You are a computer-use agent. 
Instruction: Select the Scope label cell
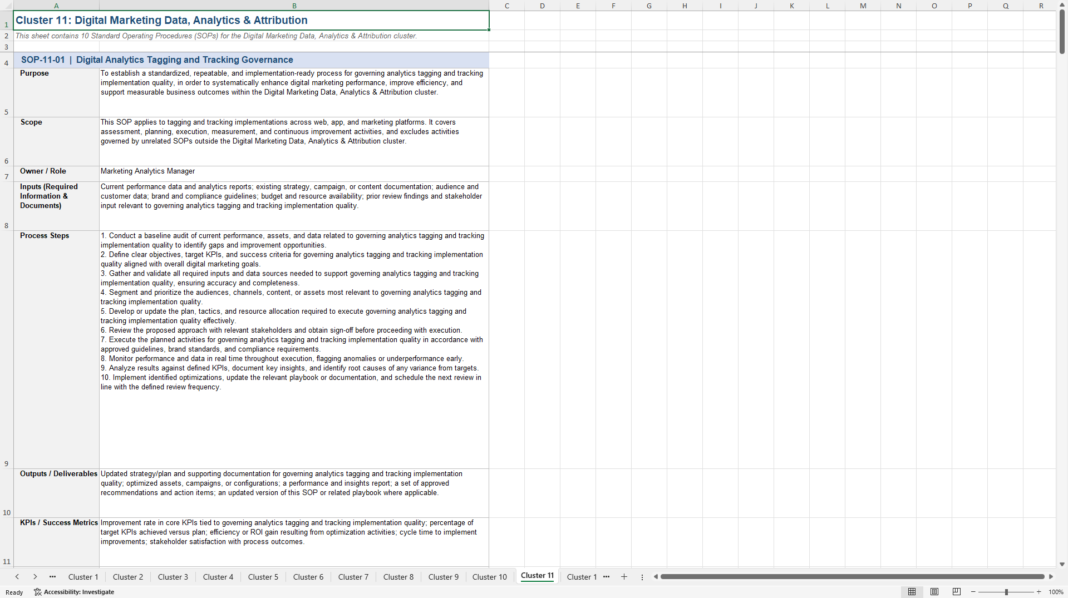pyautogui.click(x=56, y=141)
